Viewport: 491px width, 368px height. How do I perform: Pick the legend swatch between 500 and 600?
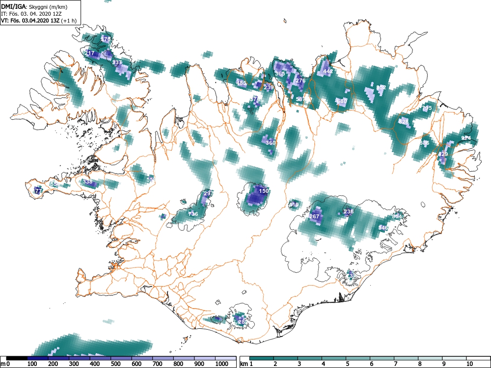click(x=121, y=358)
